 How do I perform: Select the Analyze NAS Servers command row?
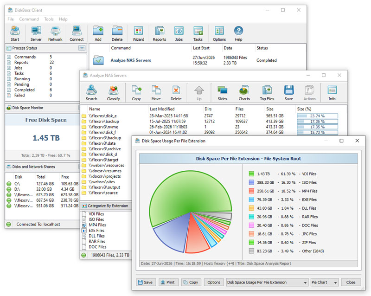pyautogui.click(x=198, y=60)
